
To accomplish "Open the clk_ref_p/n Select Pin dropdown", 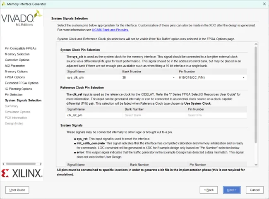I will pyautogui.click(x=217, y=115).
